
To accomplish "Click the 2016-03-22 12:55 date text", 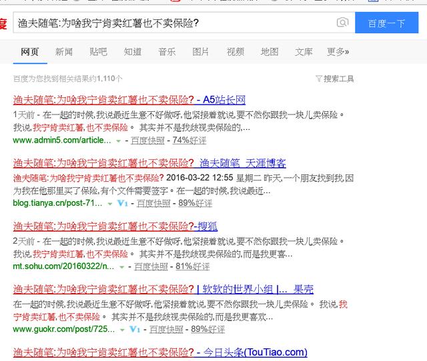I will tap(199, 178).
